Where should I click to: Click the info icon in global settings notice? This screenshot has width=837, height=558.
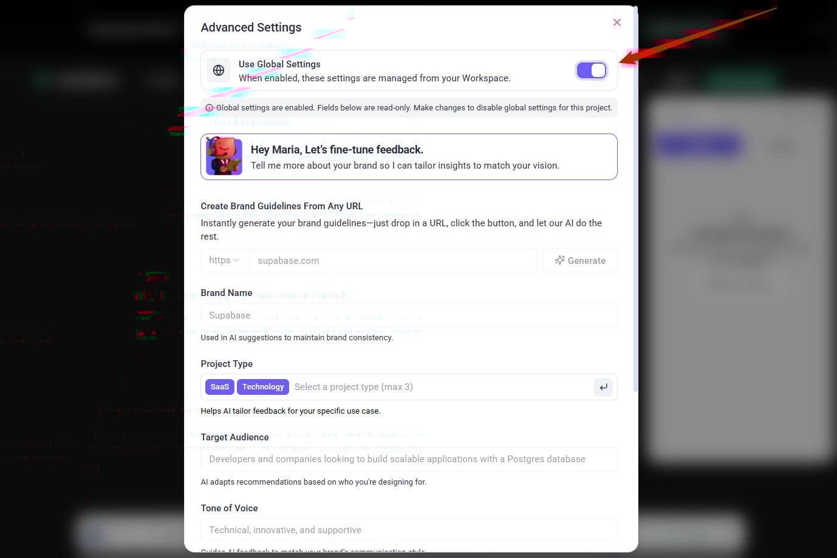pos(209,108)
